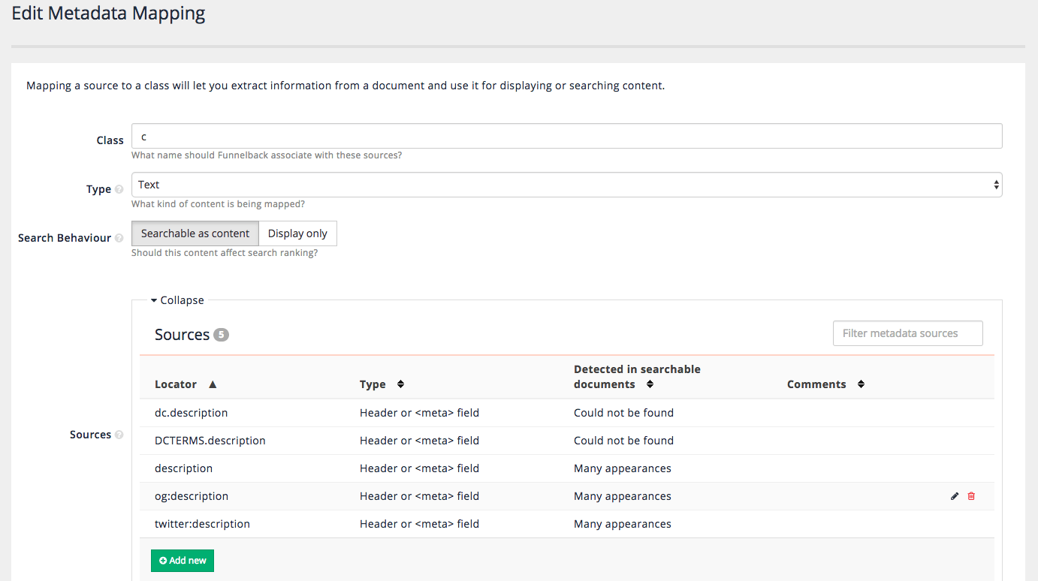1038x581 pixels.
Task: Click the Filter metadata sources field
Action: [907, 333]
